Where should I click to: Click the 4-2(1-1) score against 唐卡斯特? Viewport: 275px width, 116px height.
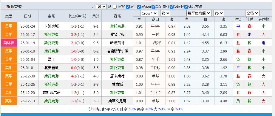point(78,76)
